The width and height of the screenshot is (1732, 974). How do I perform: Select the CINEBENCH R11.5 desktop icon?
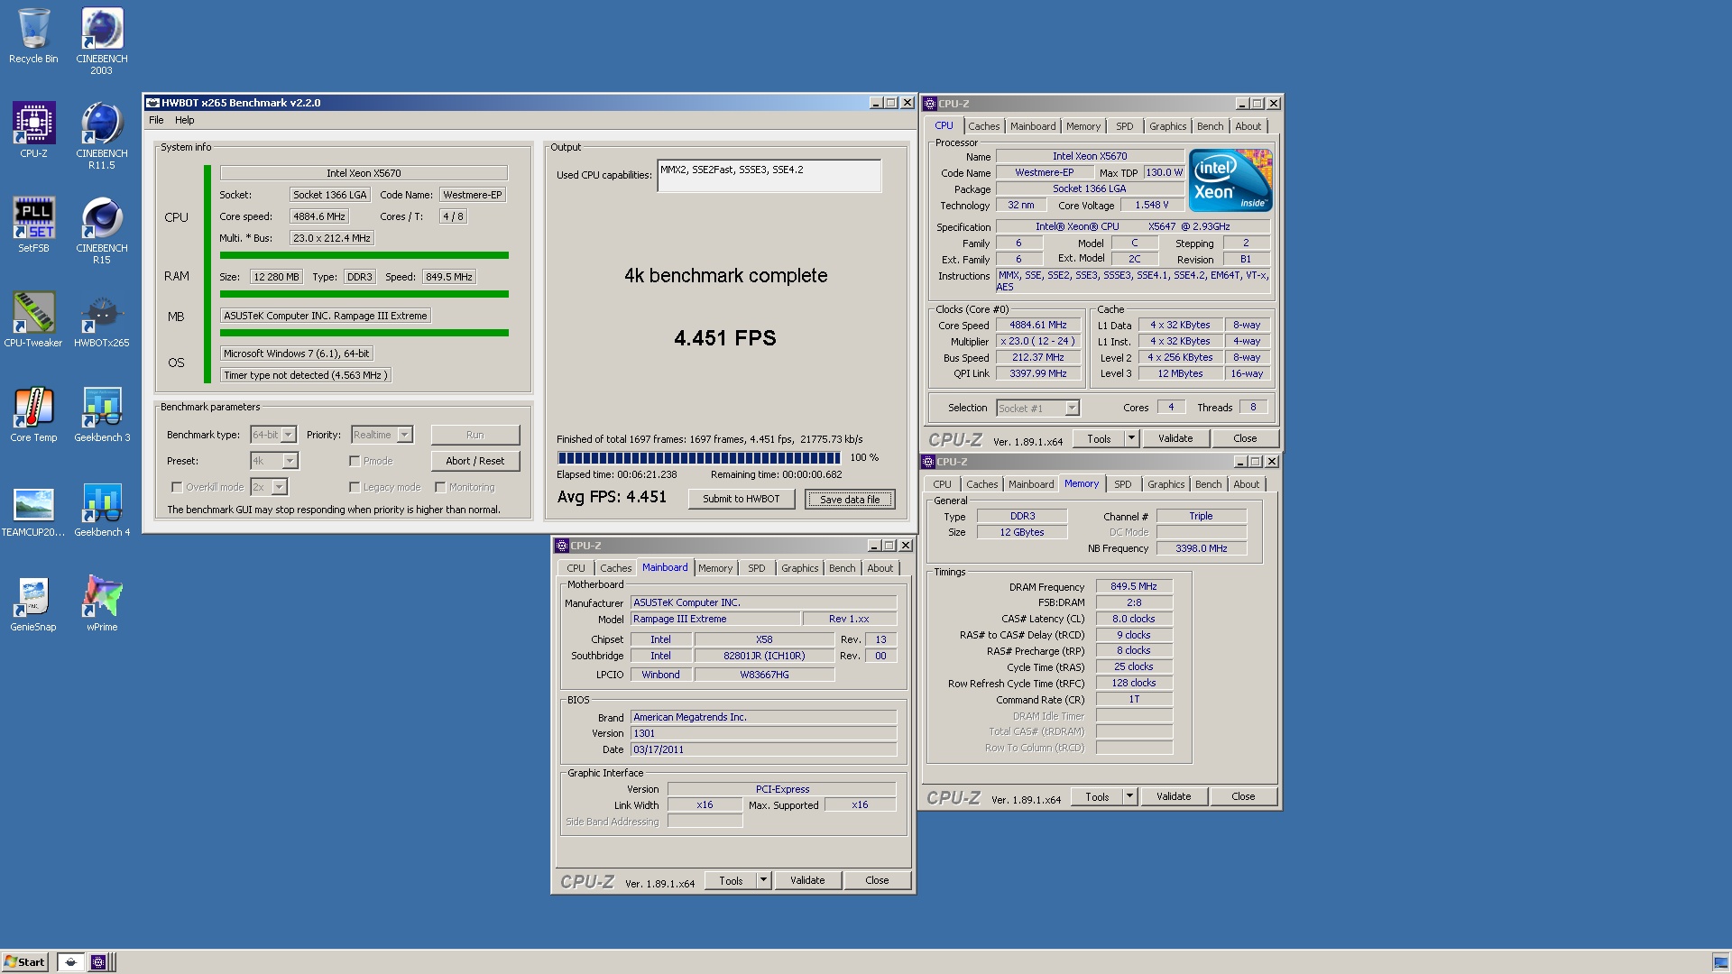click(x=102, y=136)
